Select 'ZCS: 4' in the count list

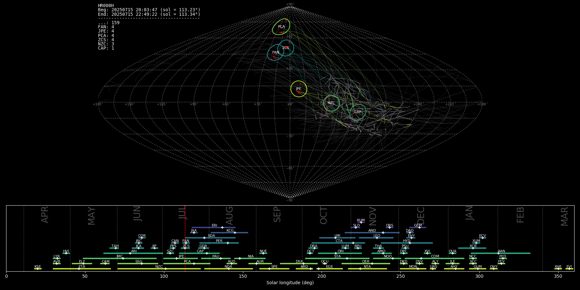click(106, 40)
